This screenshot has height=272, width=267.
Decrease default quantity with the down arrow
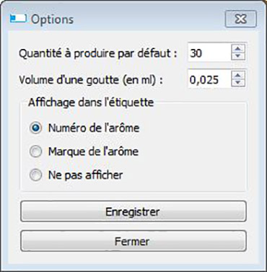(238, 56)
